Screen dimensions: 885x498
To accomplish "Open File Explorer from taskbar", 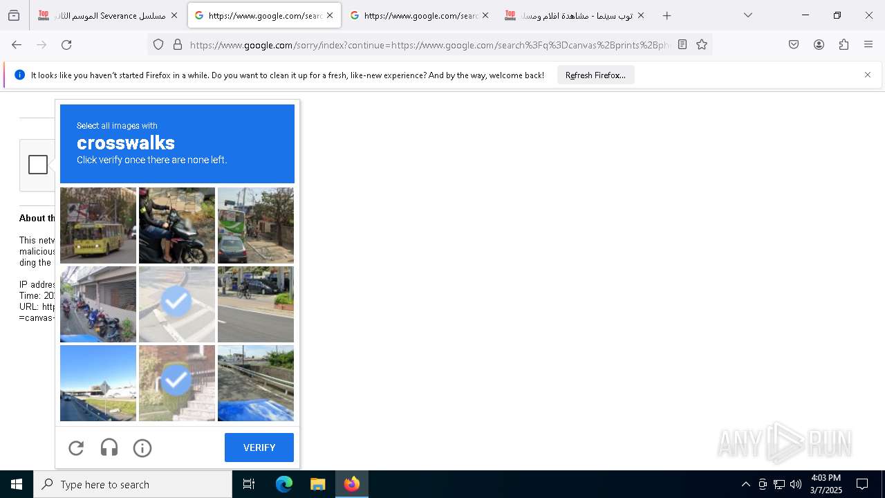I will tap(317, 484).
